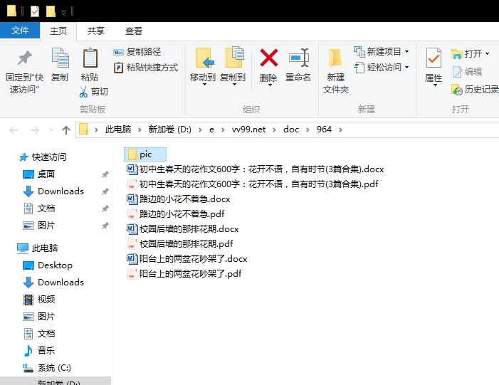Click 新加卷 (D:) in address bar
Screen dimensions: 499x385
[170, 130]
